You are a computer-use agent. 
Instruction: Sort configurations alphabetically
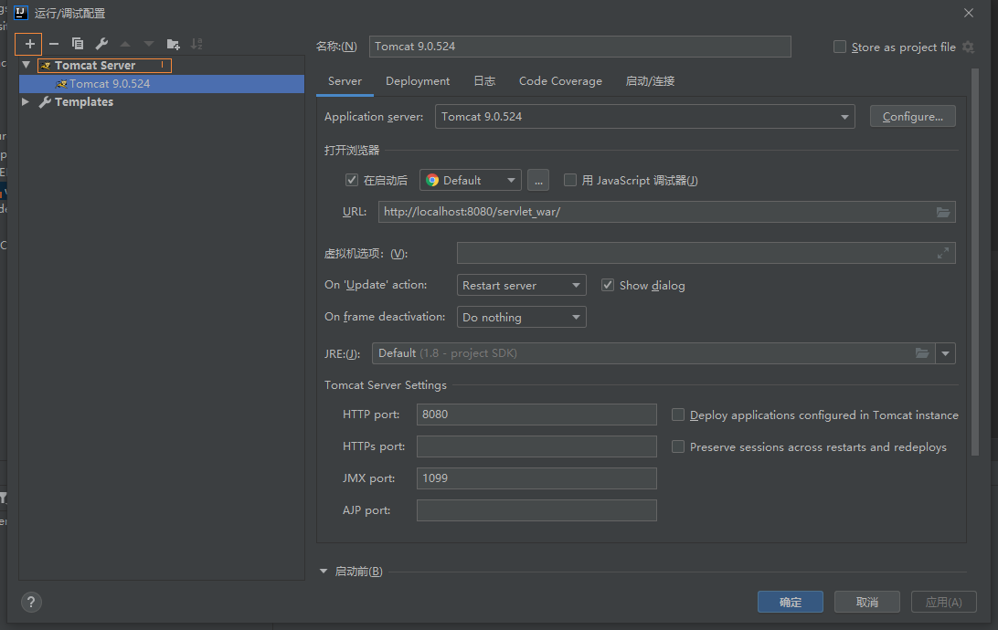pos(196,44)
